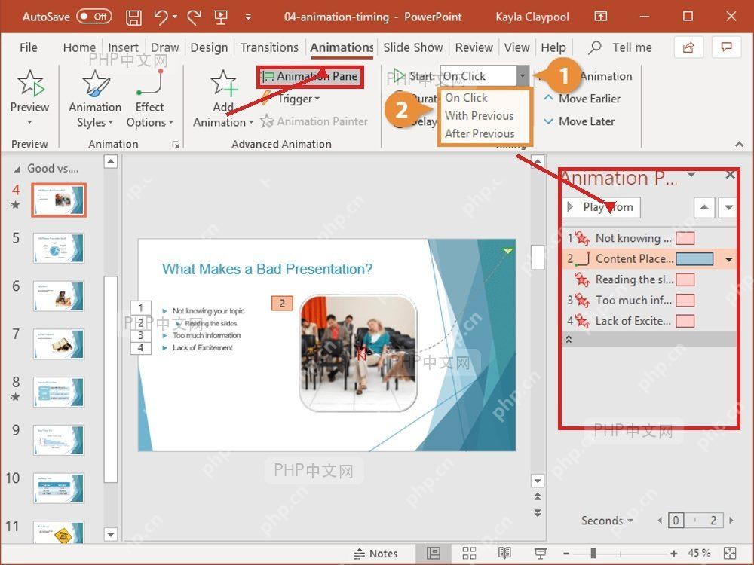Select Reading the sl... animation item
This screenshot has width=754, height=565.
tap(649, 279)
